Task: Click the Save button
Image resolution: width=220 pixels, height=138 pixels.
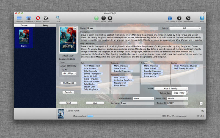Action: 95,103
